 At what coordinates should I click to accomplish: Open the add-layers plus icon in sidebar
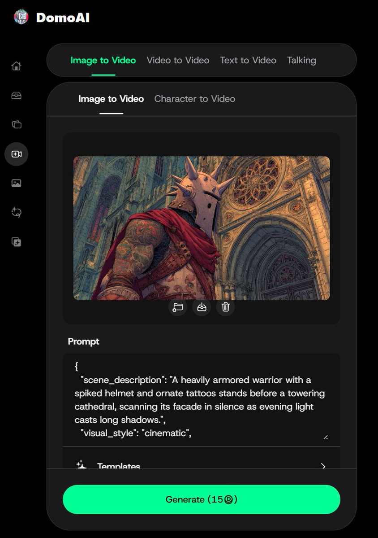(17, 242)
